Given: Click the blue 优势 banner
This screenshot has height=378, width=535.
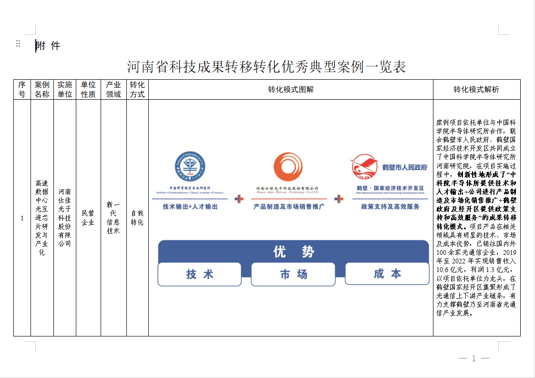Looking at the screenshot, I should [293, 252].
